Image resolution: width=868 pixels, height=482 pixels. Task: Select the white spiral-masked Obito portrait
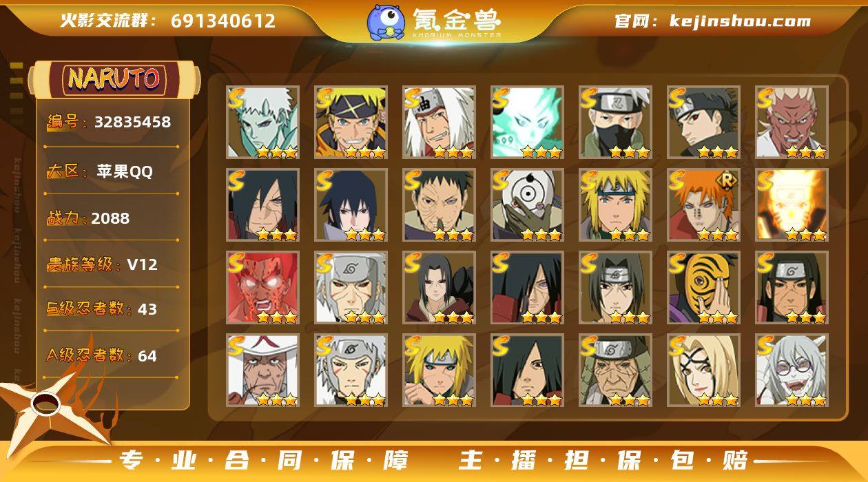point(527,205)
